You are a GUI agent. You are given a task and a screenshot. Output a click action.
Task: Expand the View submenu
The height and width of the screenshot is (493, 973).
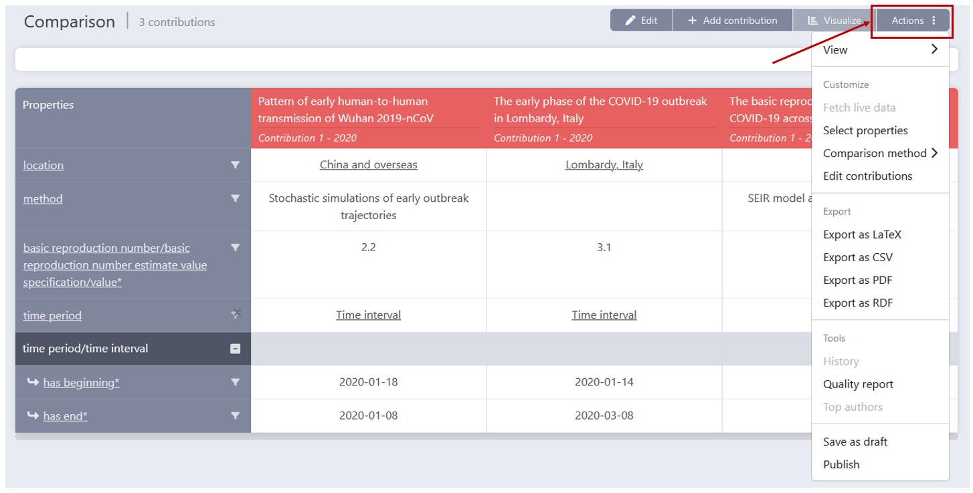click(x=880, y=49)
